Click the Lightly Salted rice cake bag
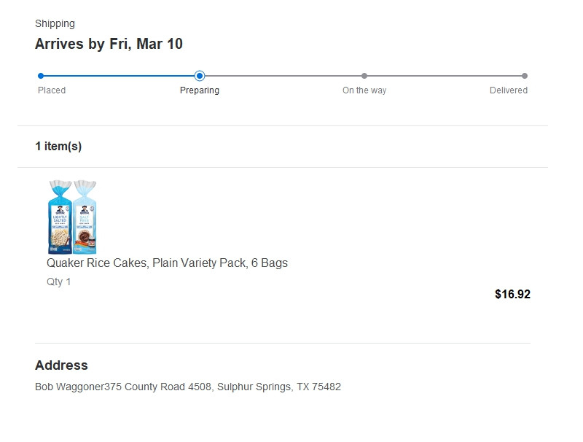This screenshot has width=583, height=442. coord(60,217)
